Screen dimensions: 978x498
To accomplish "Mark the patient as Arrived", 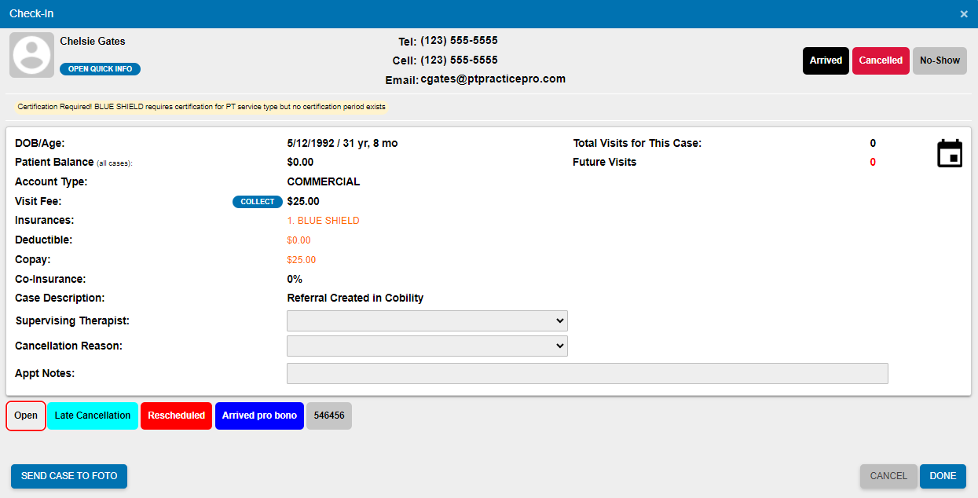I will click(x=825, y=60).
